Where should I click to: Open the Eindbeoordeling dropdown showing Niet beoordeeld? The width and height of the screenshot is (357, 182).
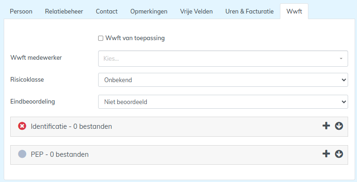[223, 102]
